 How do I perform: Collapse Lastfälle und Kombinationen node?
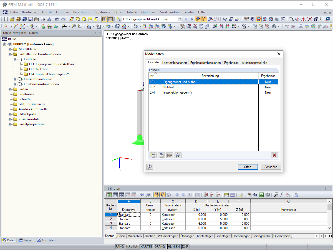click(x=10, y=54)
